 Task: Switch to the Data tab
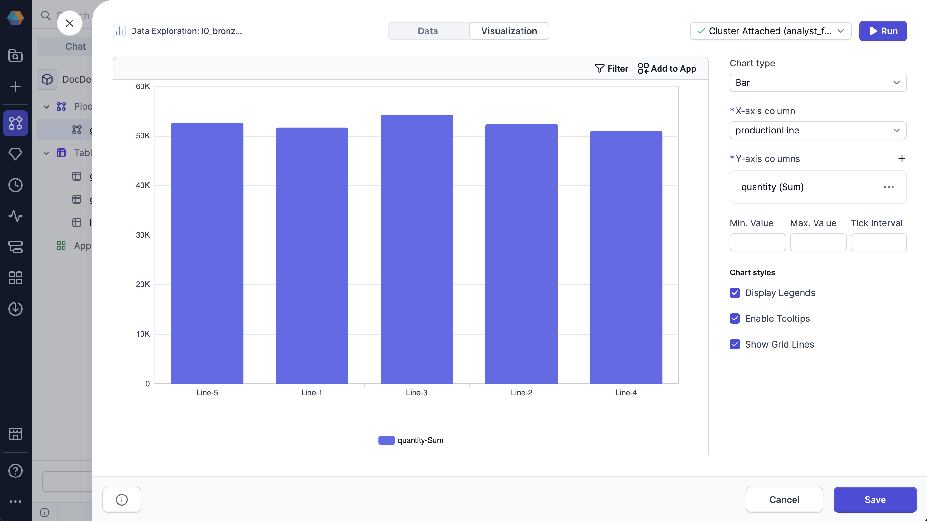[x=428, y=31]
